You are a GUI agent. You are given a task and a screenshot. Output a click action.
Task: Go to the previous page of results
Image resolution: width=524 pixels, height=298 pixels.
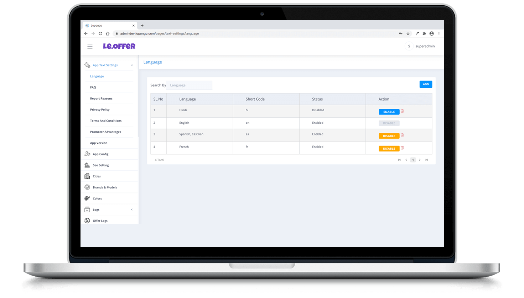coord(406,160)
